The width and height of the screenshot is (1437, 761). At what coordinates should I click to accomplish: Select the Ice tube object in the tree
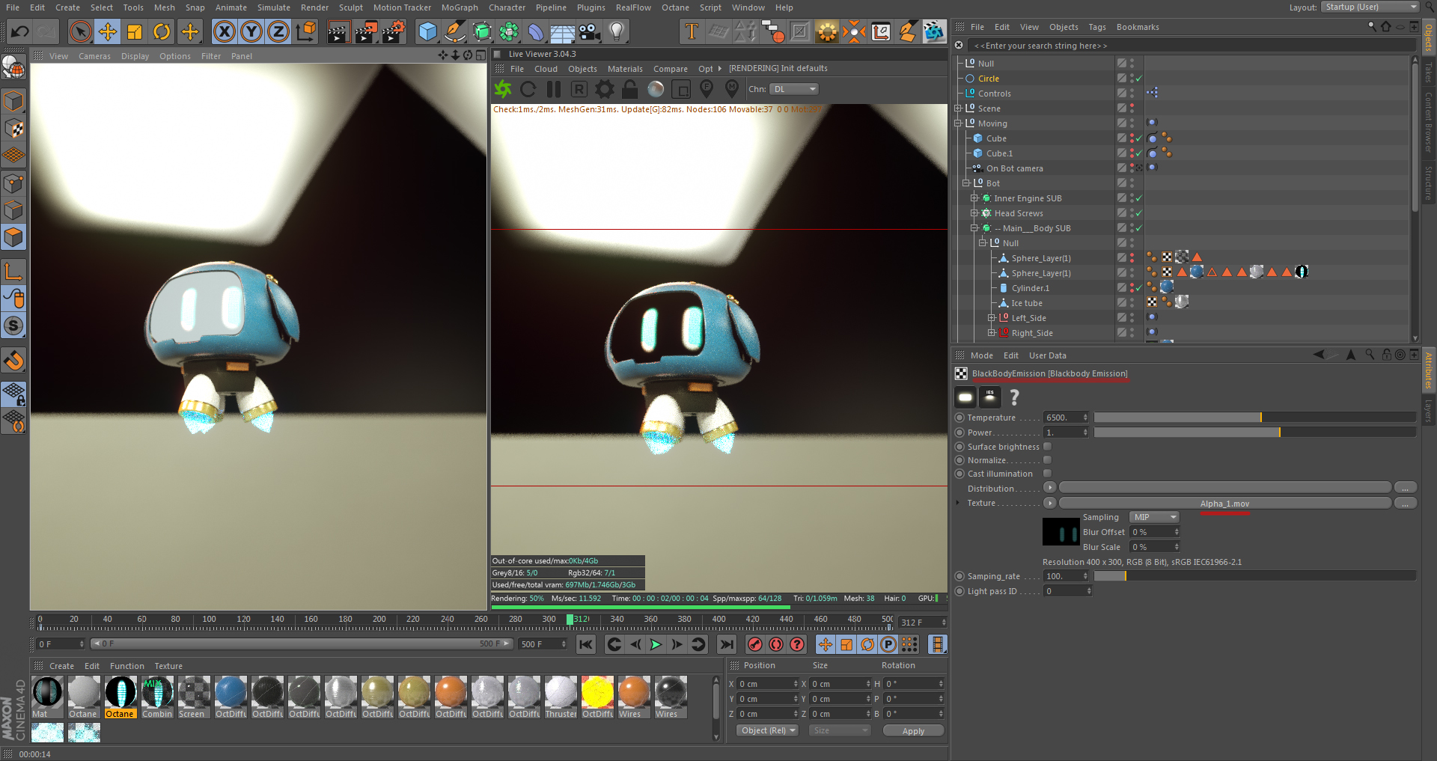tap(1026, 303)
